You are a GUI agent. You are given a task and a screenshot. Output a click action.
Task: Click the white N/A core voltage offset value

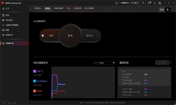[146, 74]
